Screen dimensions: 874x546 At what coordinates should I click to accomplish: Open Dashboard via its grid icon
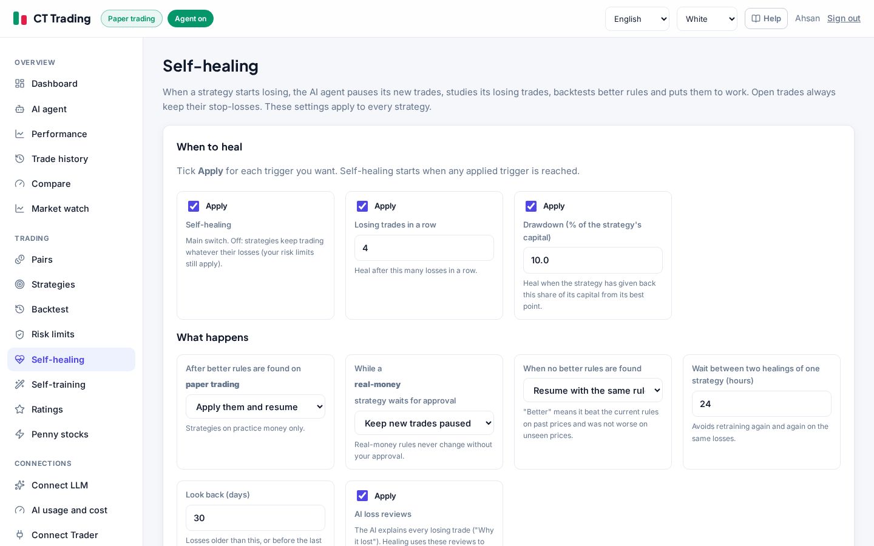(x=19, y=84)
